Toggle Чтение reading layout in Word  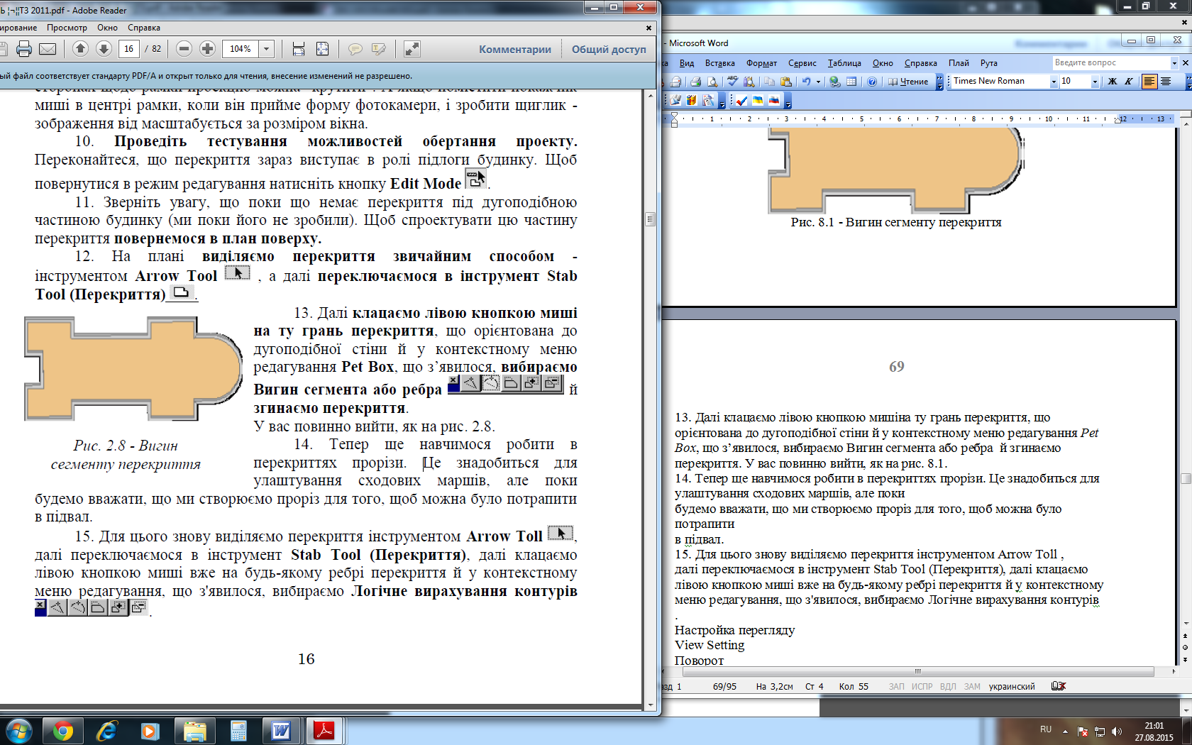point(907,82)
